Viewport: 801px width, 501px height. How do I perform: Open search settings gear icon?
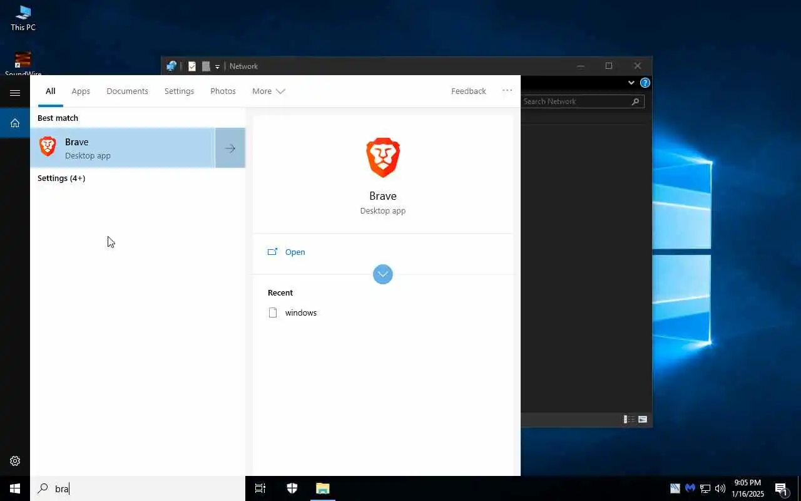pos(15,461)
